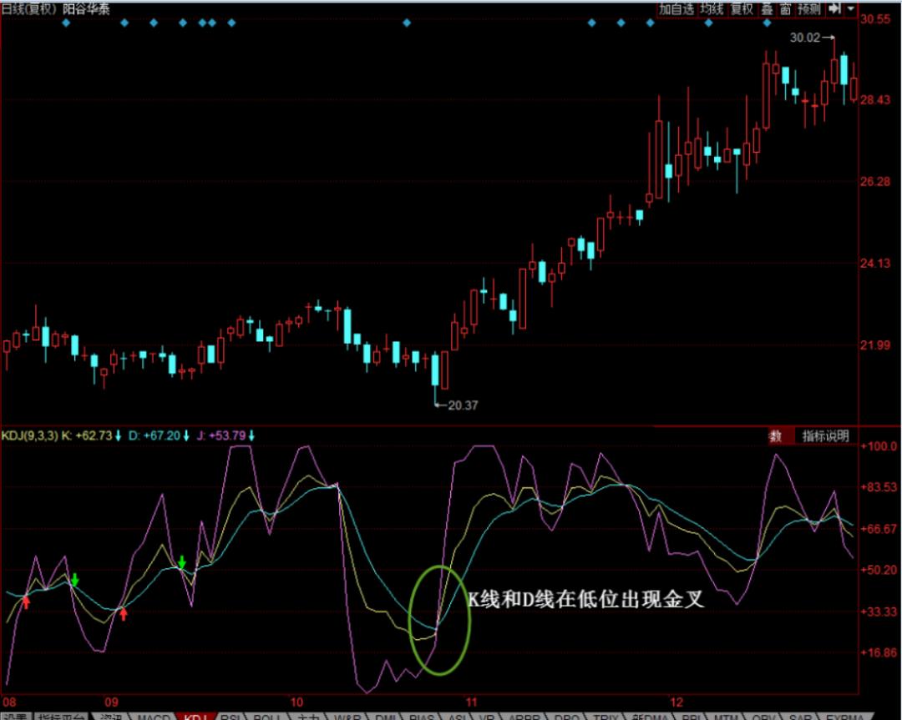This screenshot has height=720, width=902.
Task: Switch to the TRIX indicator tab
Action: (x=606, y=716)
